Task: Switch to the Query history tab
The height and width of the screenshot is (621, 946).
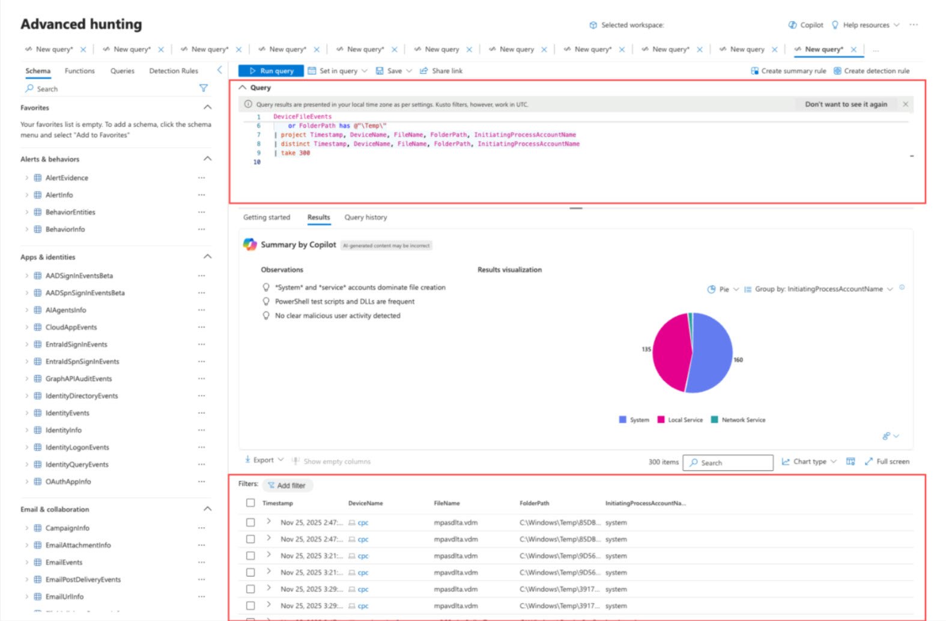Action: point(365,217)
